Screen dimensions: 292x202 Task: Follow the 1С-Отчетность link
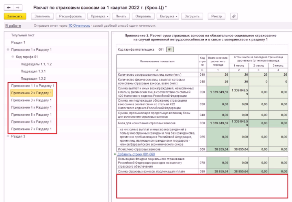coord(67,26)
